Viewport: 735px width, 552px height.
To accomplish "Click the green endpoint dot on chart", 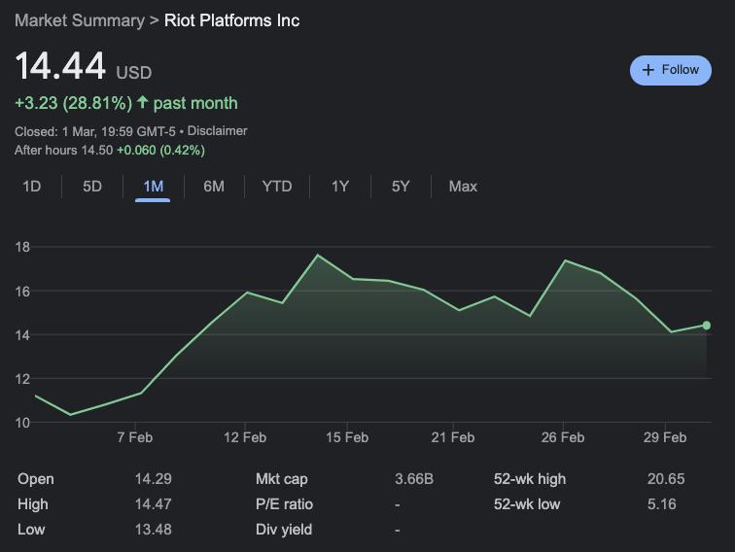I will 707,326.
